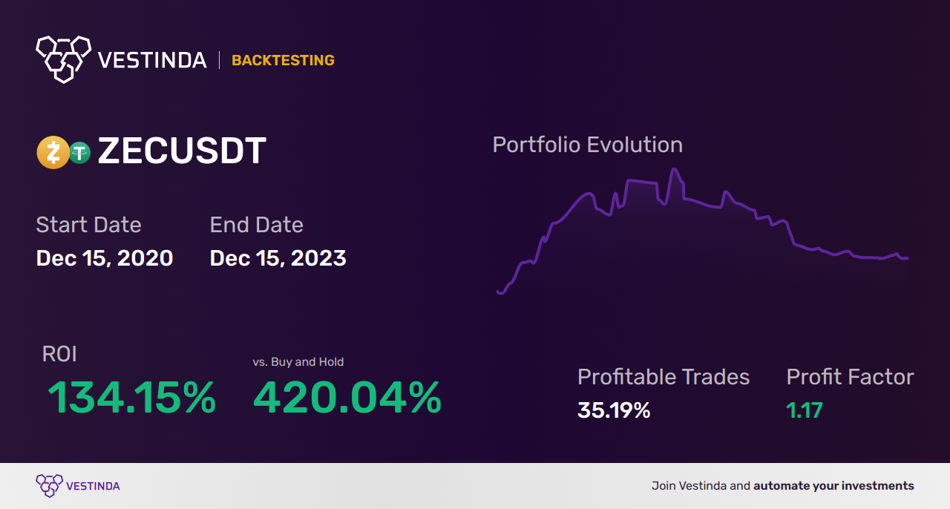Click the footer VESTINDA wordmark
The image size is (950, 509).
pyautogui.click(x=93, y=487)
